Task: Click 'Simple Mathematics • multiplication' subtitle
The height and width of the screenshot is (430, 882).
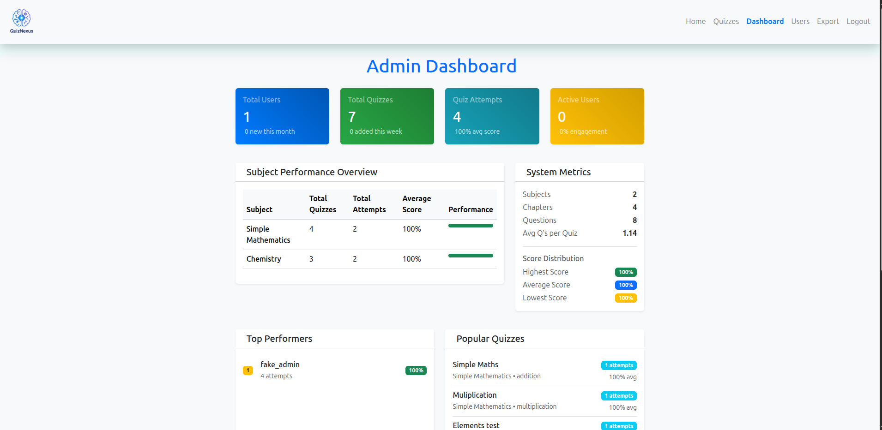Action: 504,406
